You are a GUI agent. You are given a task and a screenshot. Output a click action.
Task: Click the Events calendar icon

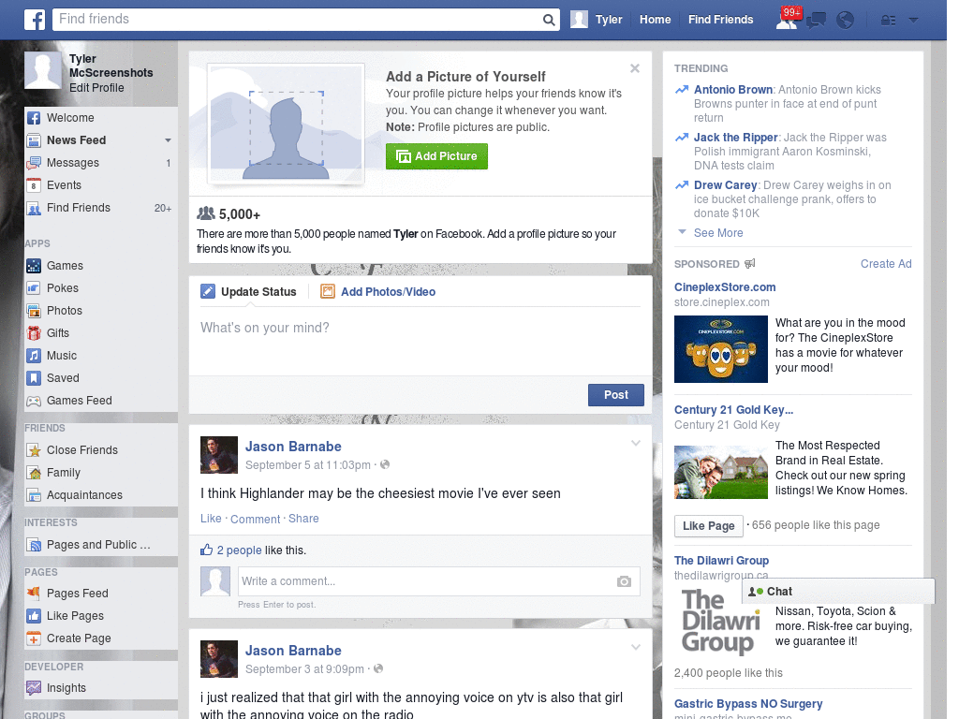pos(34,185)
